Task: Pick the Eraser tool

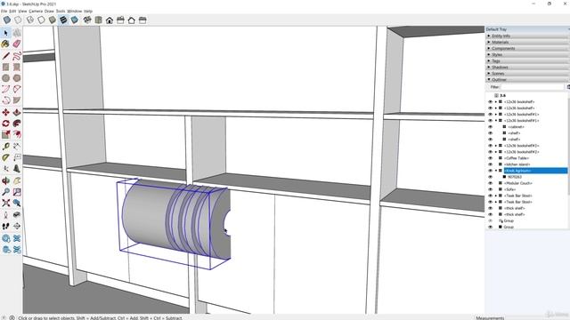Action: click(17, 44)
